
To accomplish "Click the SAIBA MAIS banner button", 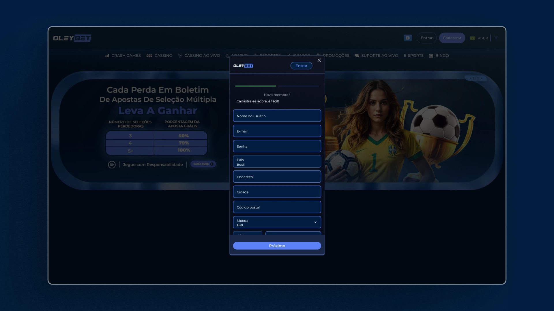I will [x=203, y=164].
